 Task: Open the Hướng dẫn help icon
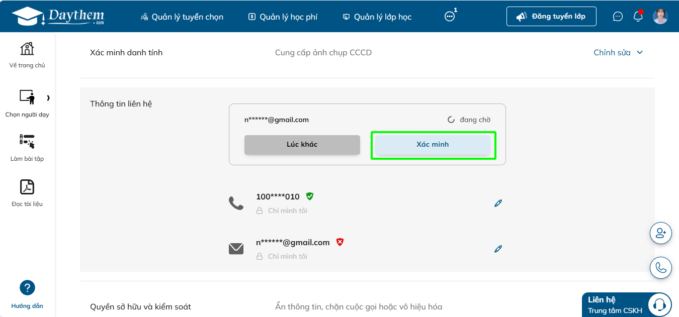[x=27, y=288]
